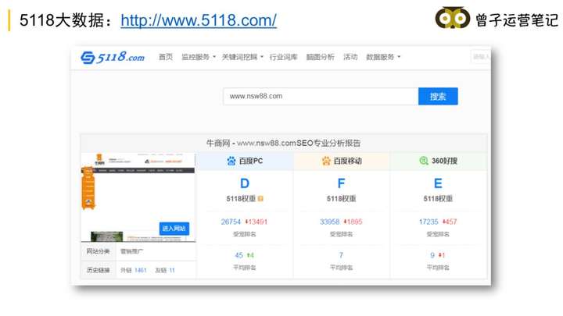
Task: Click the orange paw icon beside 百度移动
Action: 326,161
